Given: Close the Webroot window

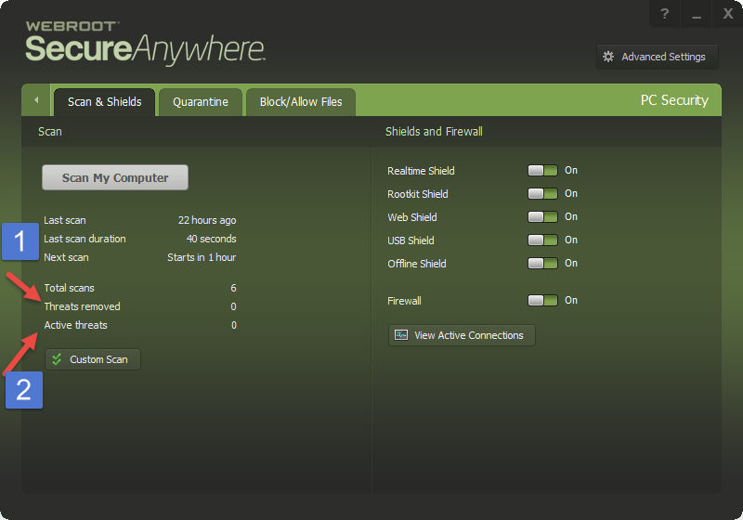Looking at the screenshot, I should [728, 14].
